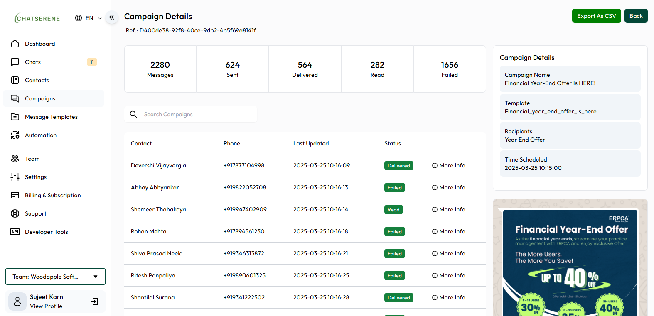Open Billing & Subscription page
654x316 pixels.
coord(54,195)
